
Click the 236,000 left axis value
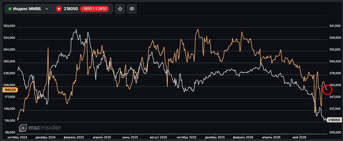(9, 74)
